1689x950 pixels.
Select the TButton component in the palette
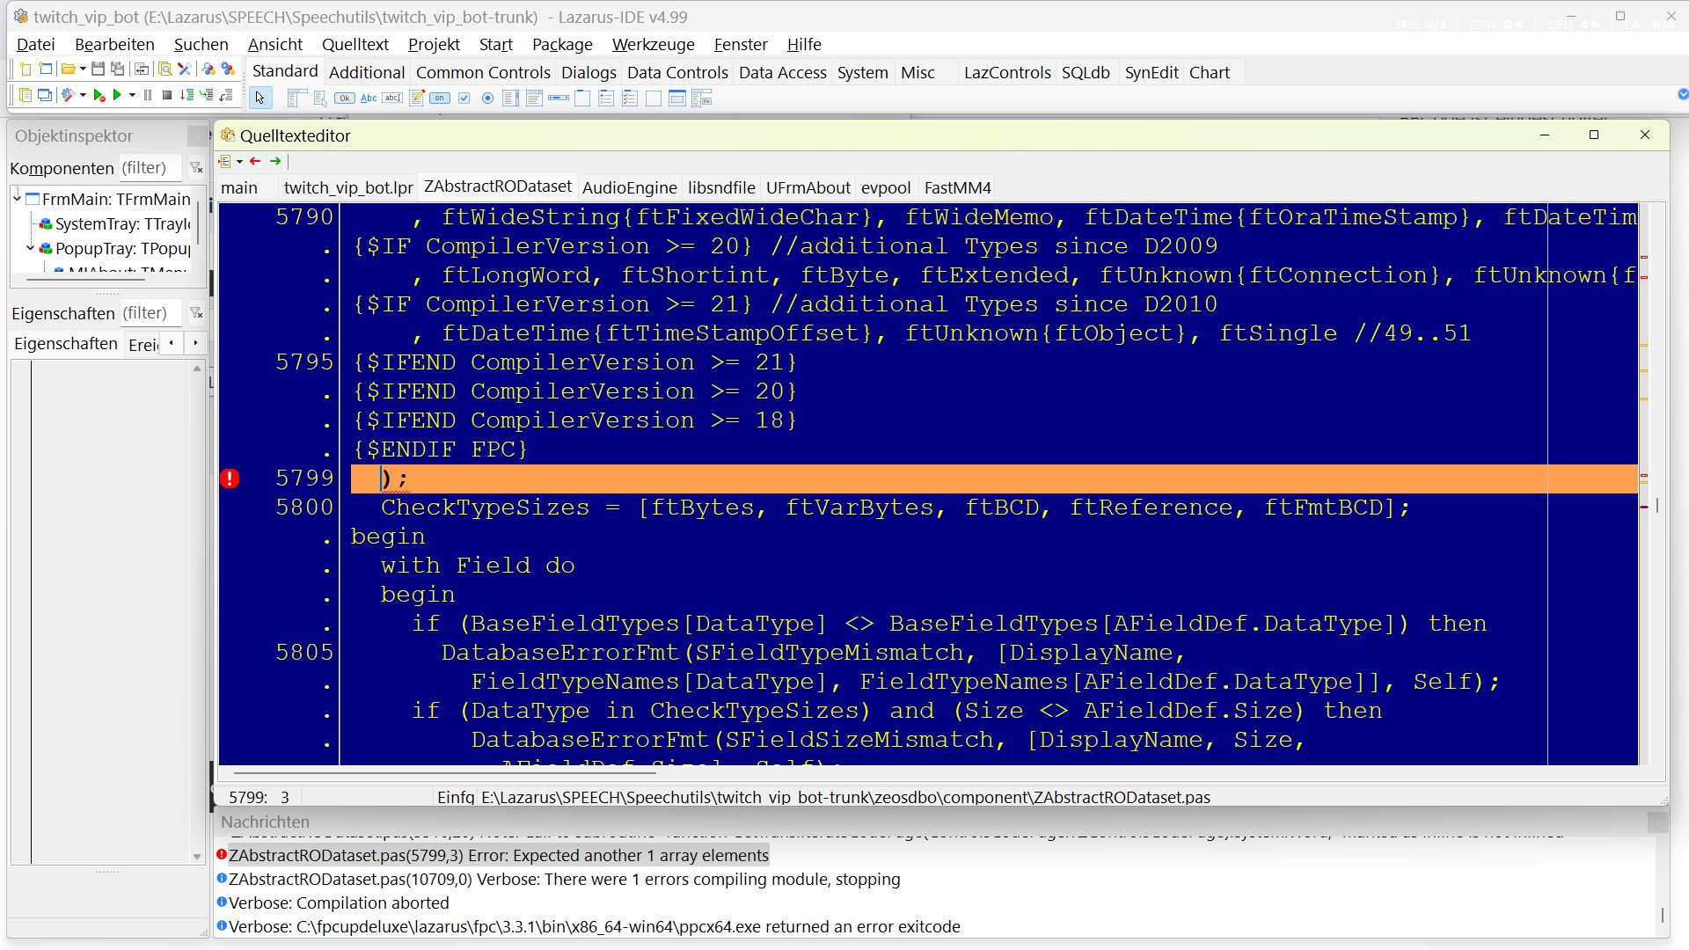pyautogui.click(x=345, y=99)
